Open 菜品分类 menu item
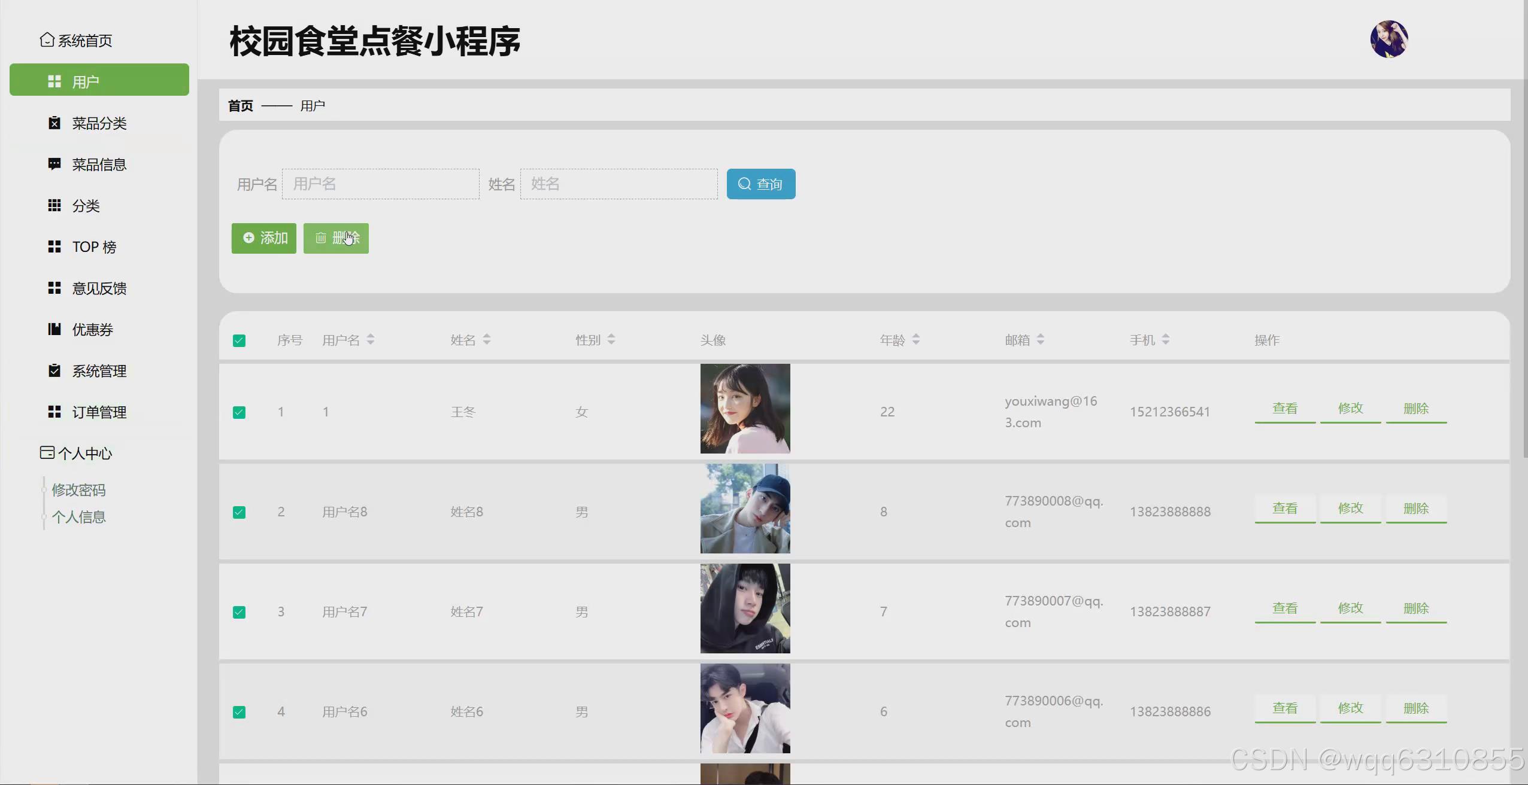 pos(99,123)
